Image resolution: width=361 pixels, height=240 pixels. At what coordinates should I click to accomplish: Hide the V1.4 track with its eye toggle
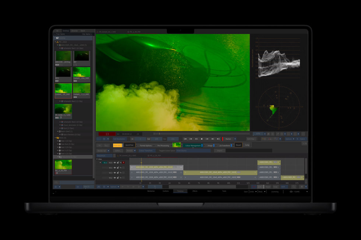pos(115,168)
